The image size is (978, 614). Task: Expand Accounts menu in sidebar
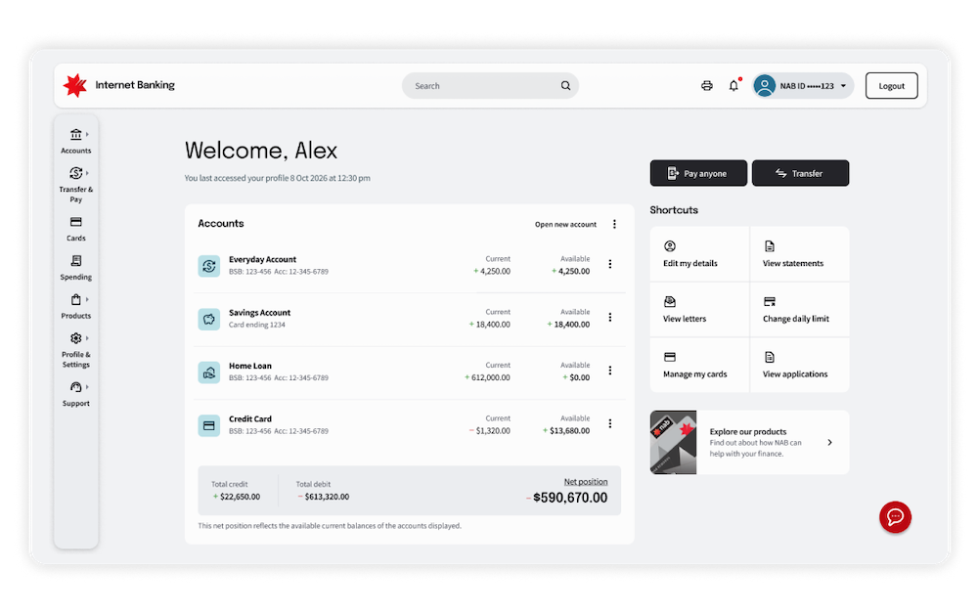(x=75, y=142)
